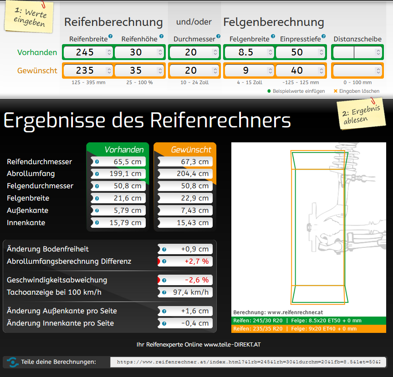
Task: Click info icon for Änderung Bodenfreiheit
Action: [x=164, y=249]
